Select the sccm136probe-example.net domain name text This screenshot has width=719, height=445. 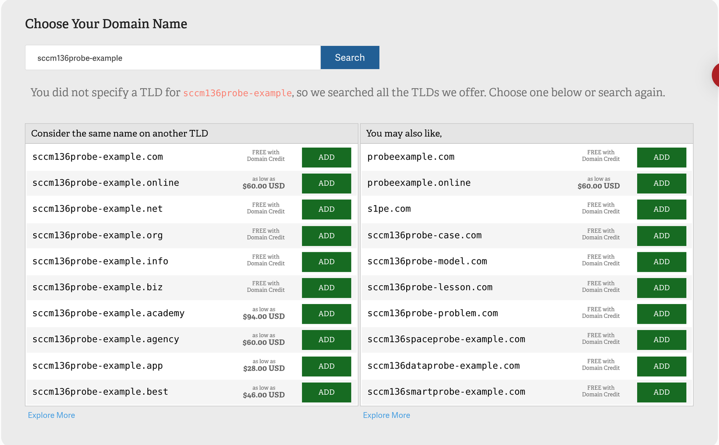click(x=98, y=209)
